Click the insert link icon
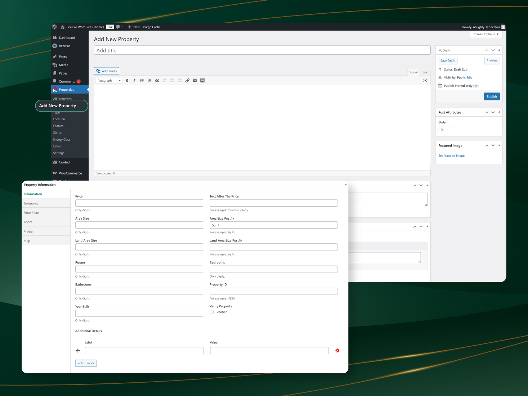 tap(187, 81)
